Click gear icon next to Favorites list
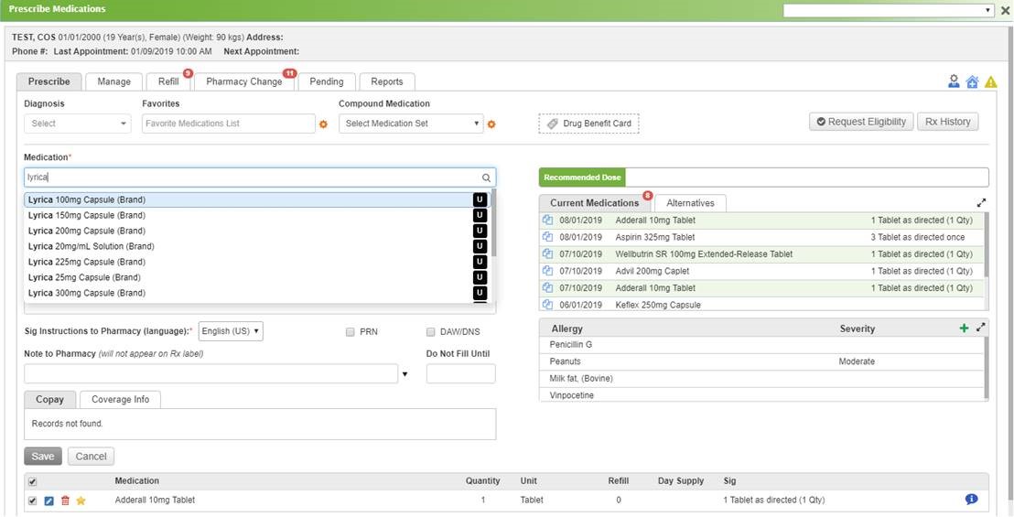 pyautogui.click(x=323, y=124)
